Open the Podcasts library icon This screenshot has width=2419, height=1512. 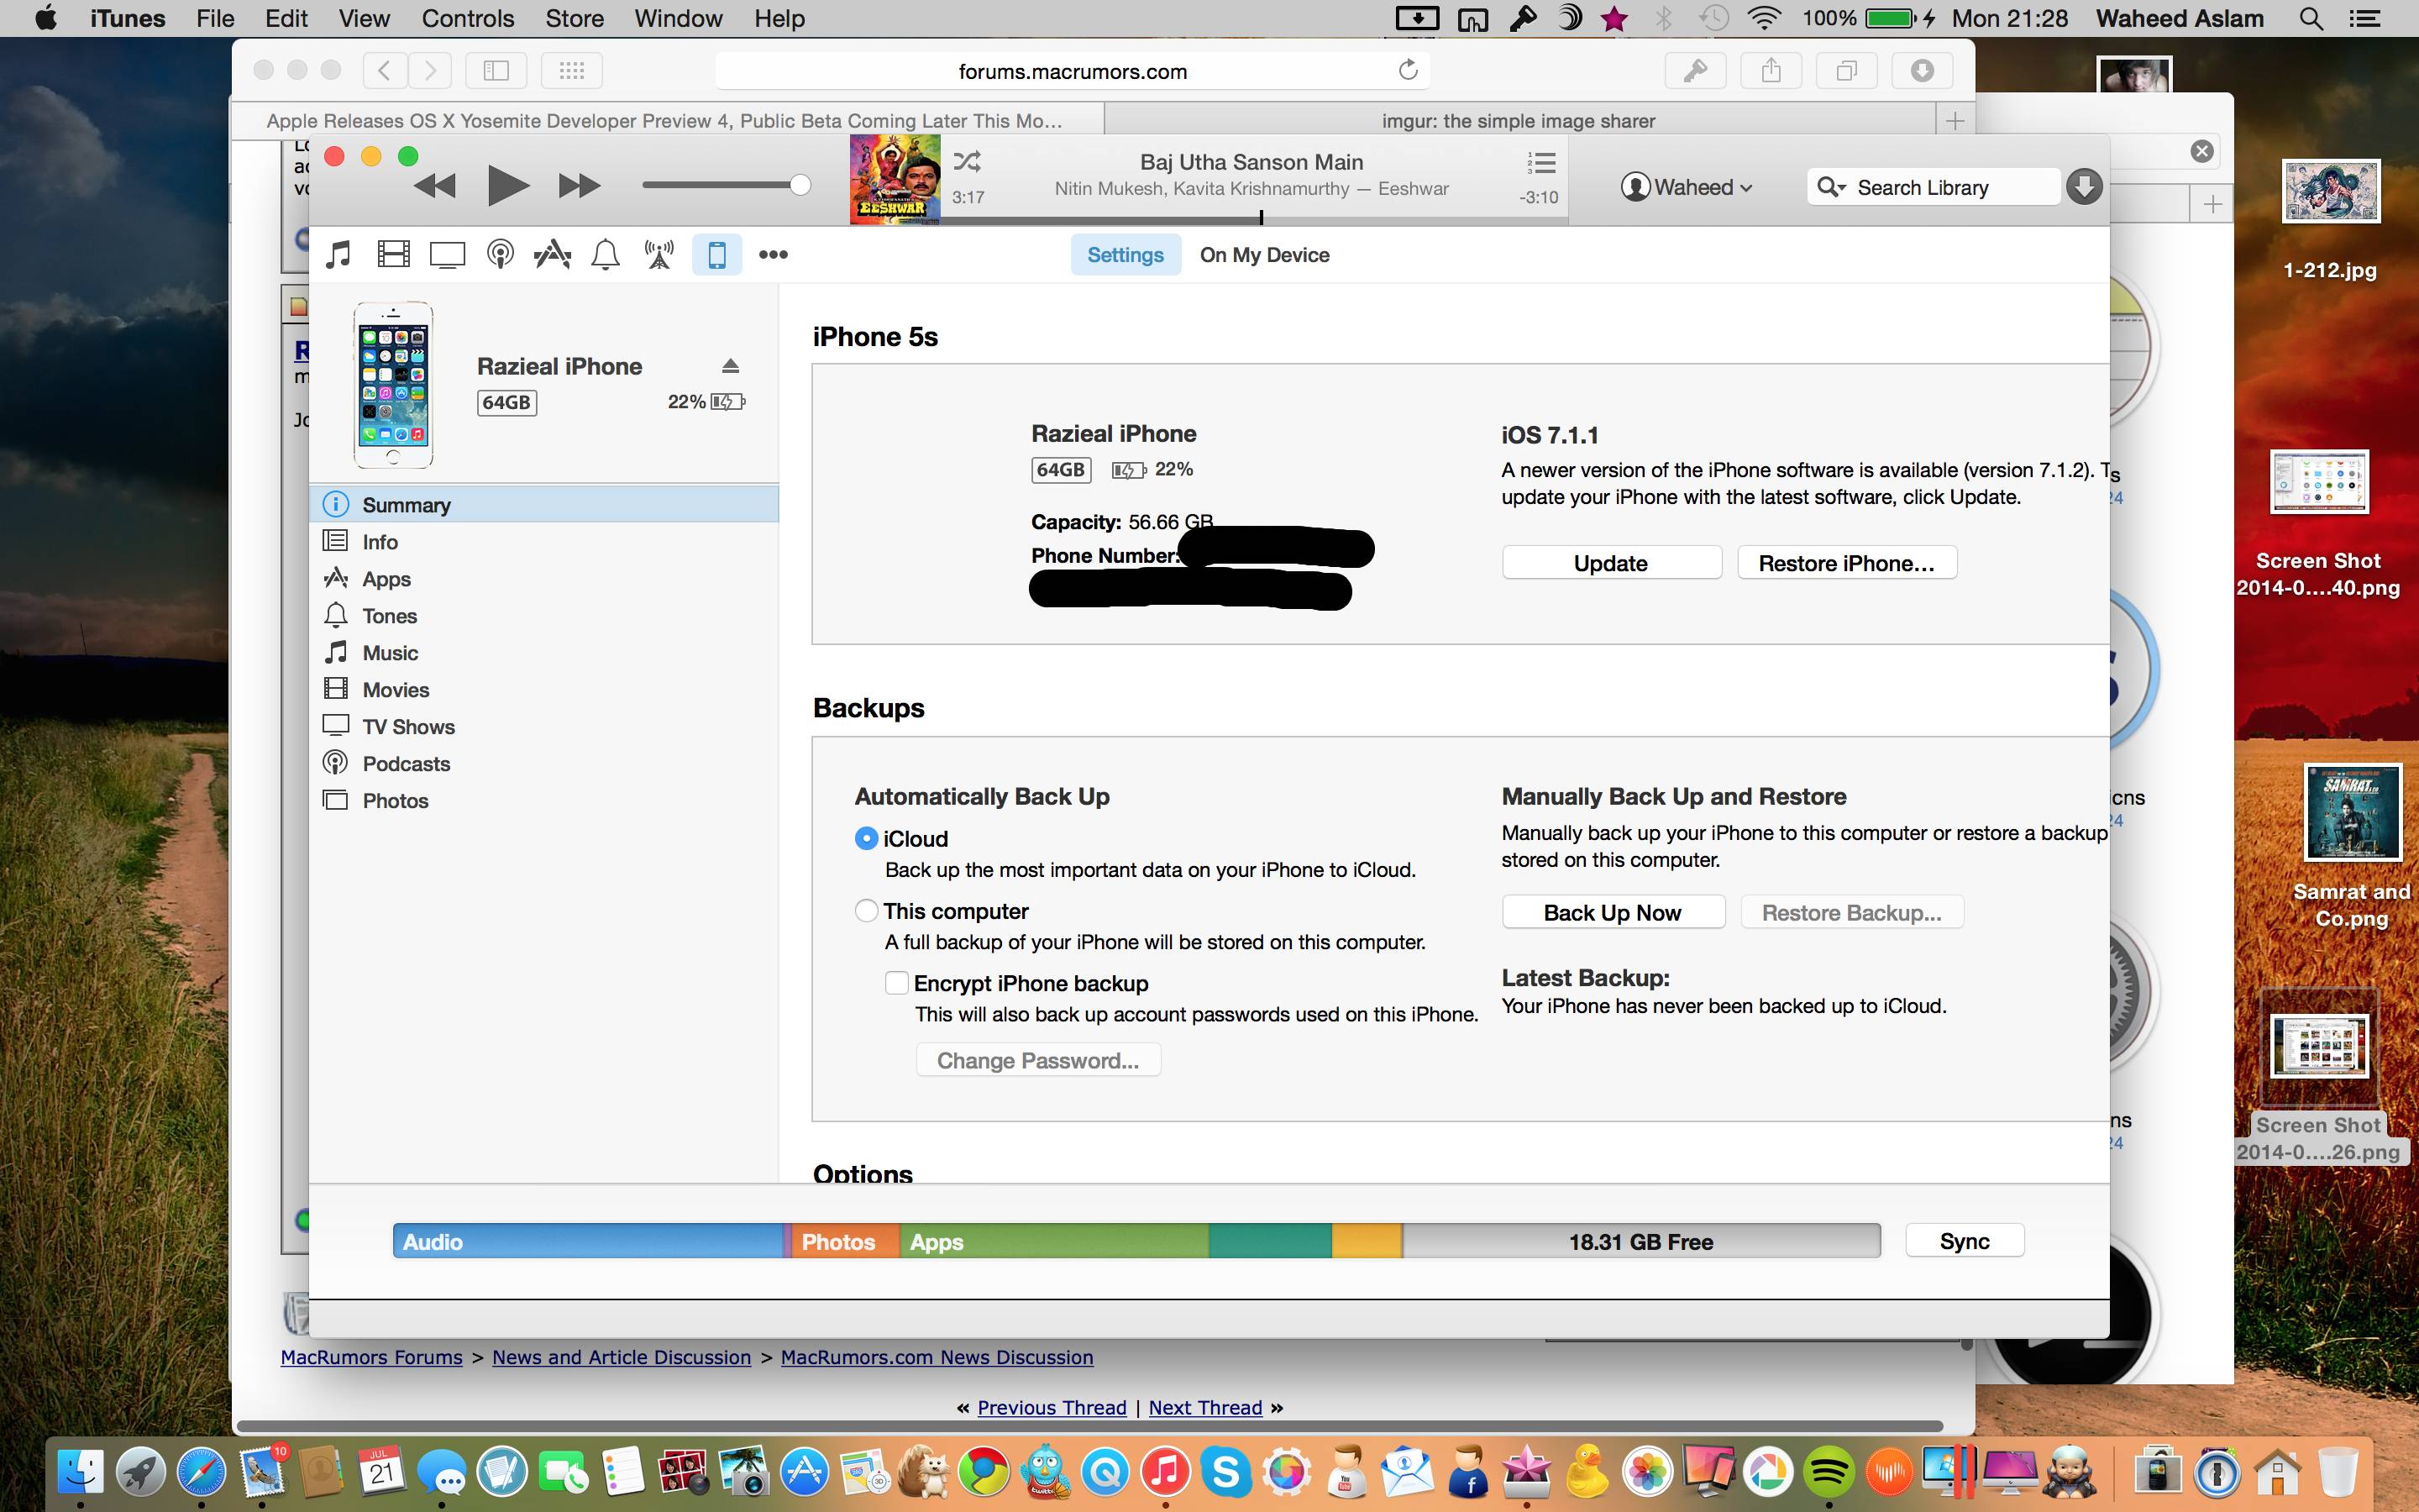[x=500, y=254]
